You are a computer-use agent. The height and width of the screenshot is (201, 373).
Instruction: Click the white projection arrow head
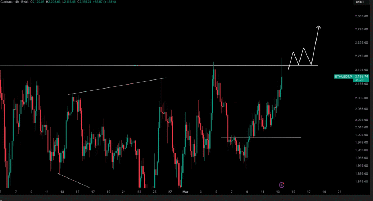click(319, 27)
